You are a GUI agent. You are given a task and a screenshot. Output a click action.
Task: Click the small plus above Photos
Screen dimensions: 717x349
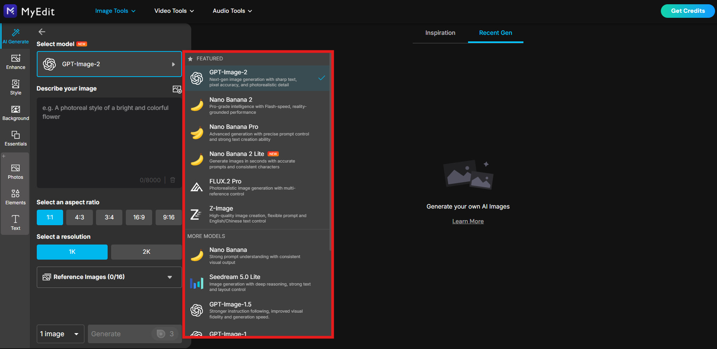(4, 156)
